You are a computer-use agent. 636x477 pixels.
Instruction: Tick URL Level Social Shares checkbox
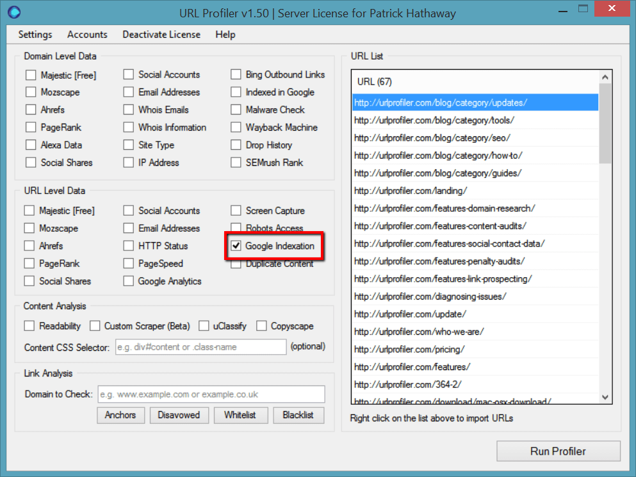pyautogui.click(x=29, y=281)
